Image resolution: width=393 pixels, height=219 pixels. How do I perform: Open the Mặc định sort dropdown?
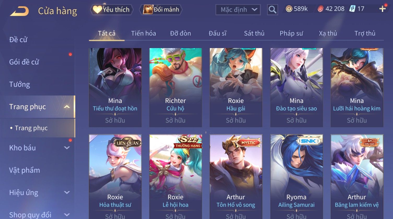point(238,10)
